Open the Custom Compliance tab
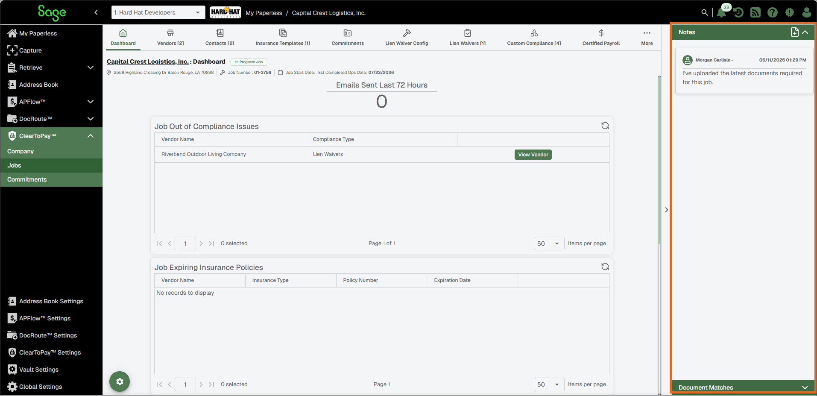Screen dimensions: 817x396 [534, 38]
